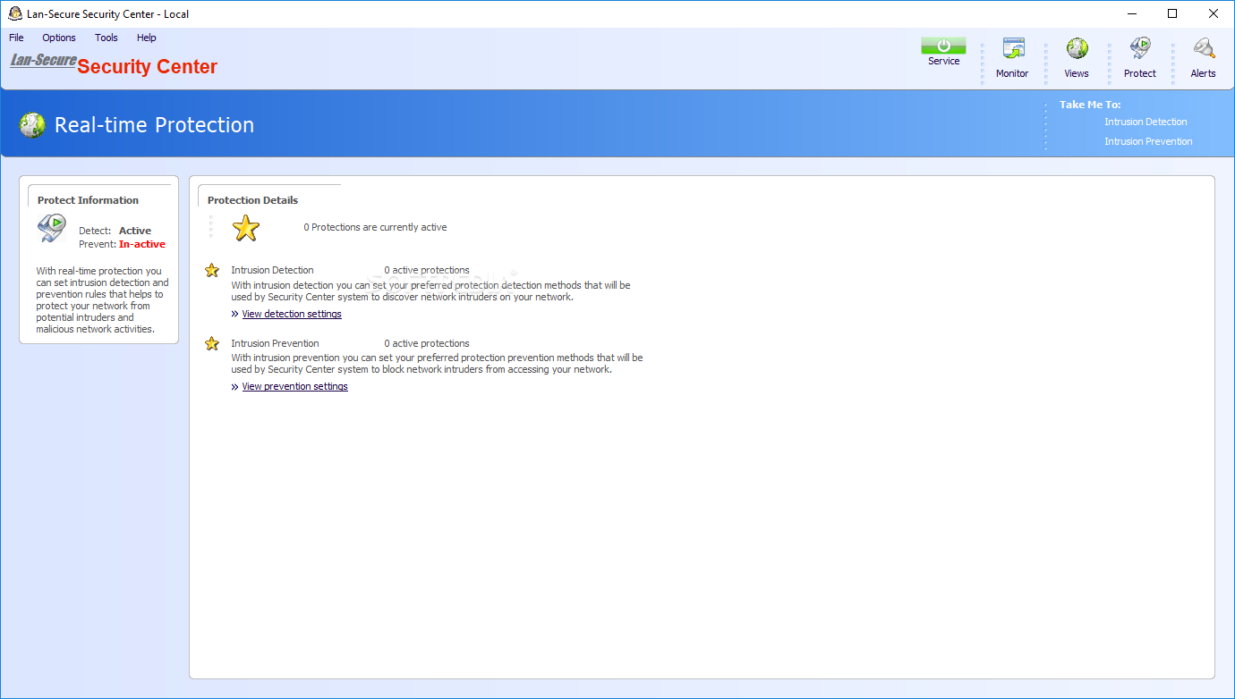The width and height of the screenshot is (1235, 699).
Task: Go to Intrusion Prevention under Take Me To
Action: coord(1148,141)
